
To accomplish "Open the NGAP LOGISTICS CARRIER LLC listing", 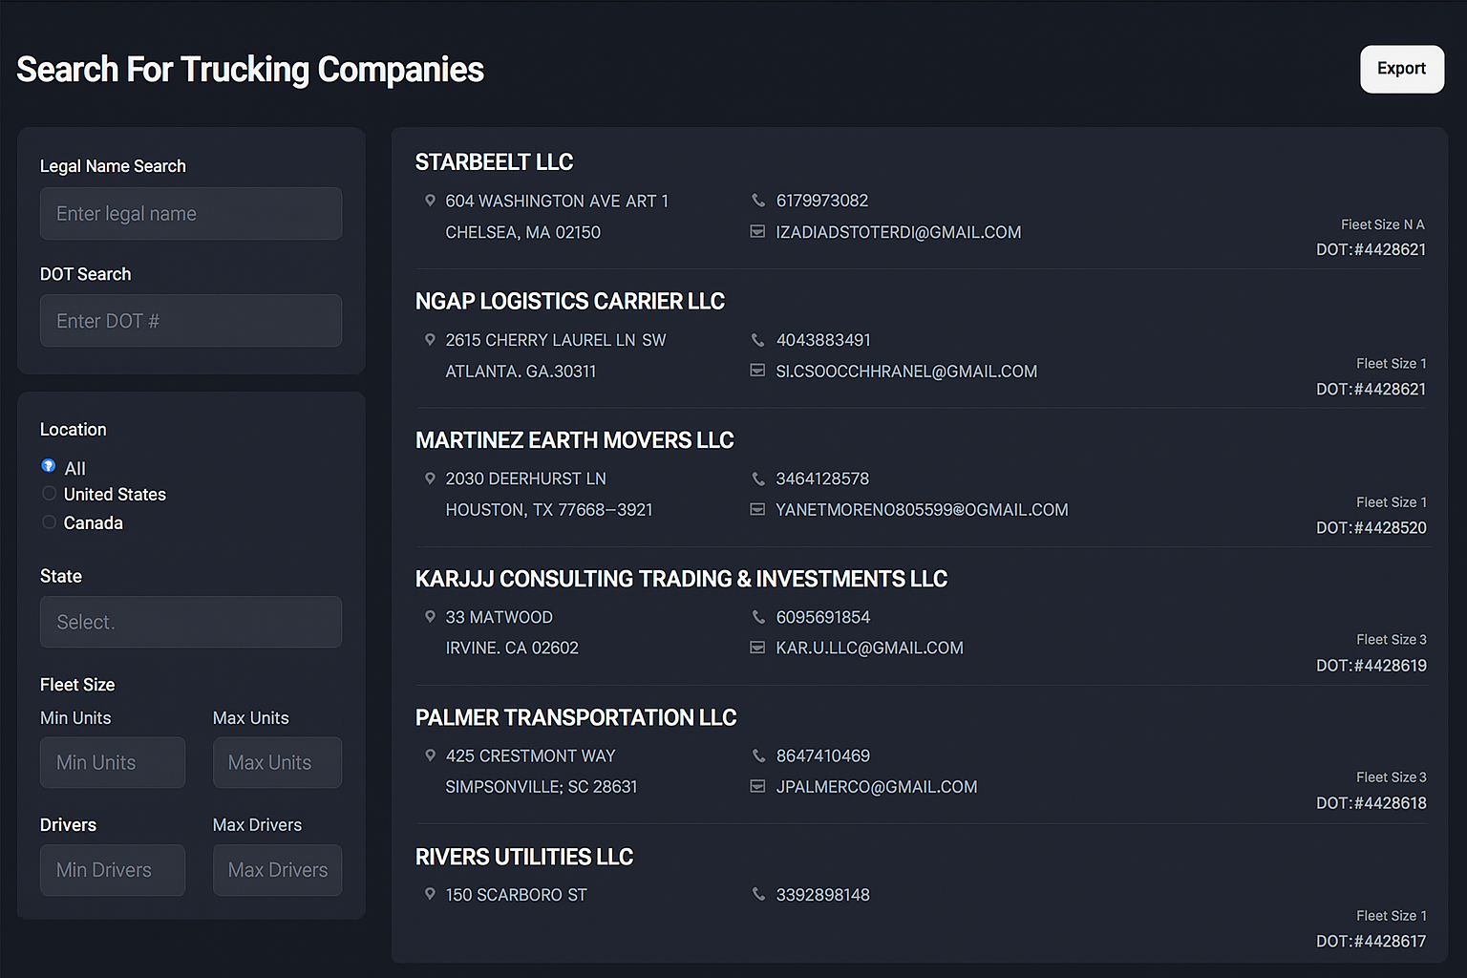I will (569, 302).
